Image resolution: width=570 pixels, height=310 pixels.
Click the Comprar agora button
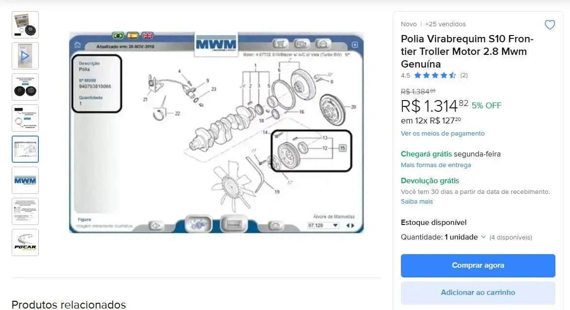(x=478, y=266)
